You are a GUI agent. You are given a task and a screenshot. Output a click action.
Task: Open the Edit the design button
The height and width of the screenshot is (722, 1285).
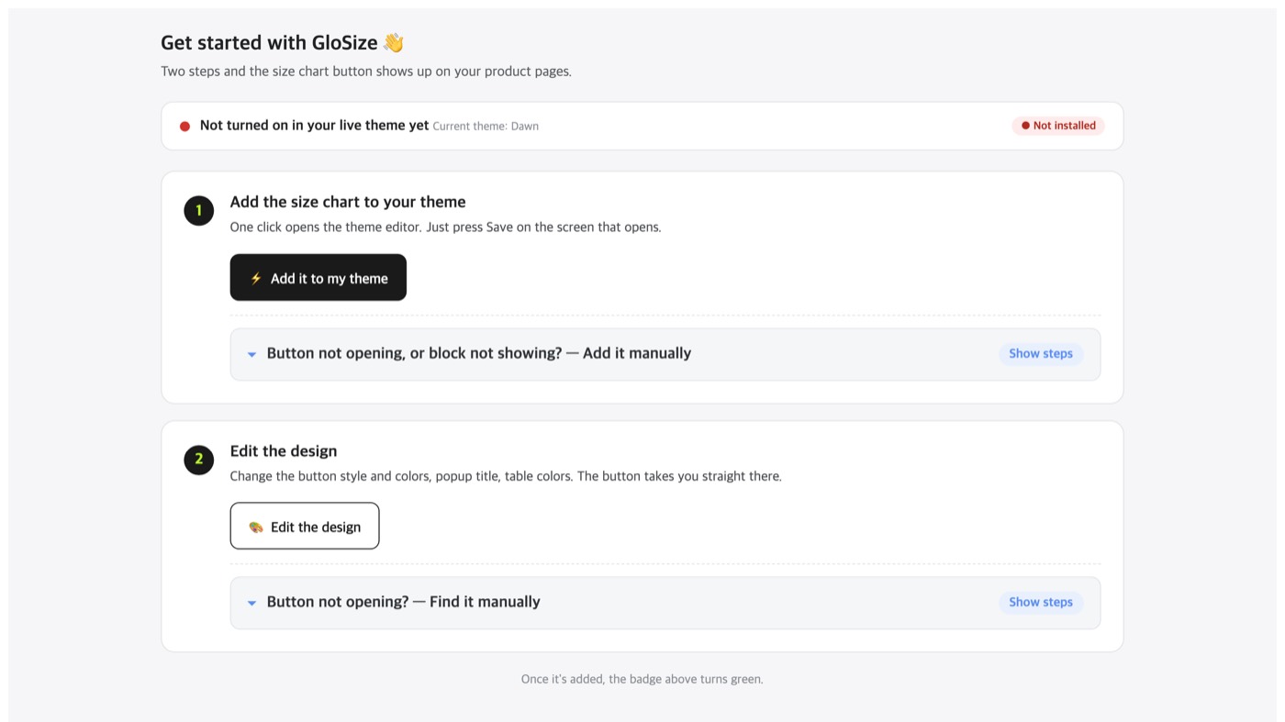[305, 526]
